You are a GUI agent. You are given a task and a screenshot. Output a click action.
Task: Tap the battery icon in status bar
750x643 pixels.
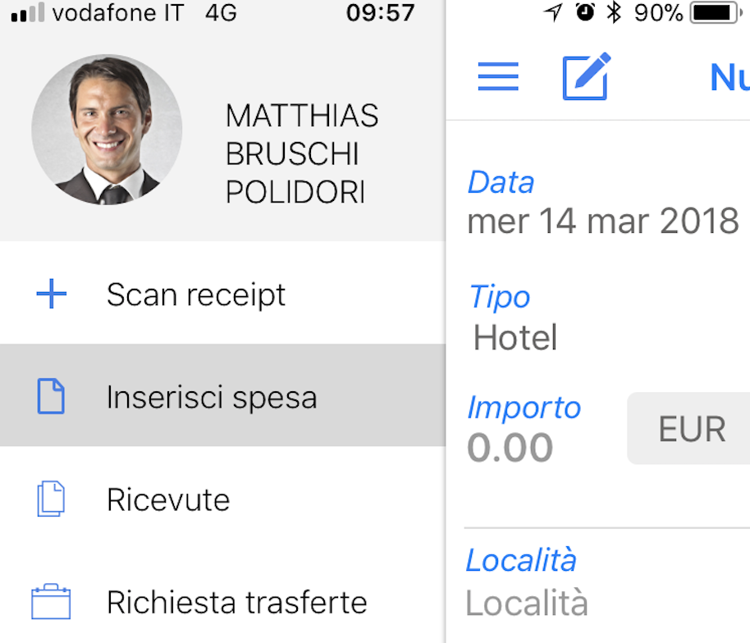point(716,13)
